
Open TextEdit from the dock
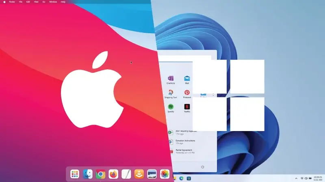[126, 174]
